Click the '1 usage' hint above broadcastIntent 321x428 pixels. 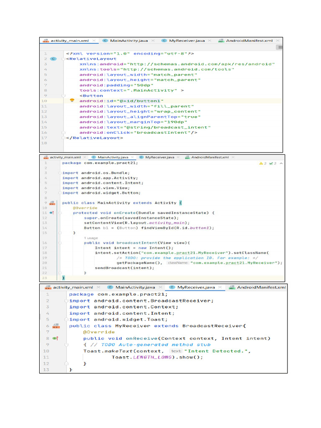[91, 238]
